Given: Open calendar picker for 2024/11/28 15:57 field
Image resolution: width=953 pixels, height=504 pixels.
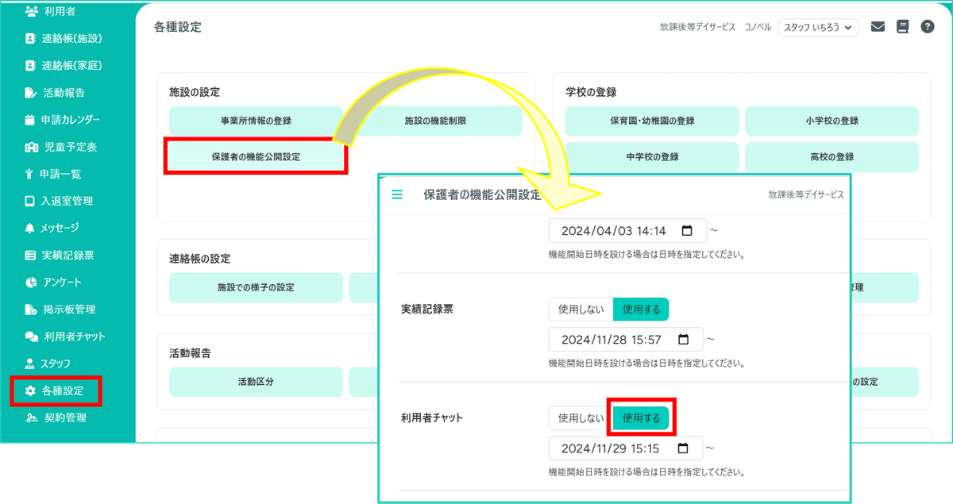Looking at the screenshot, I should click(x=683, y=339).
